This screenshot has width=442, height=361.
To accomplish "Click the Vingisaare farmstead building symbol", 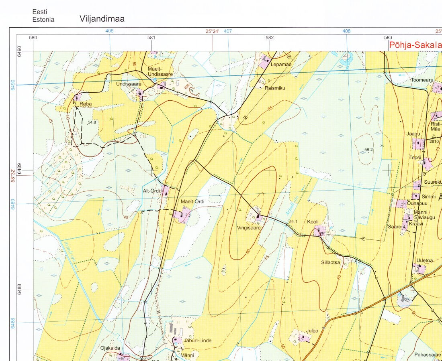I will [258, 218].
